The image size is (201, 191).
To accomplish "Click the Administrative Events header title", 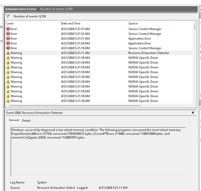I will (x=21, y=9).
